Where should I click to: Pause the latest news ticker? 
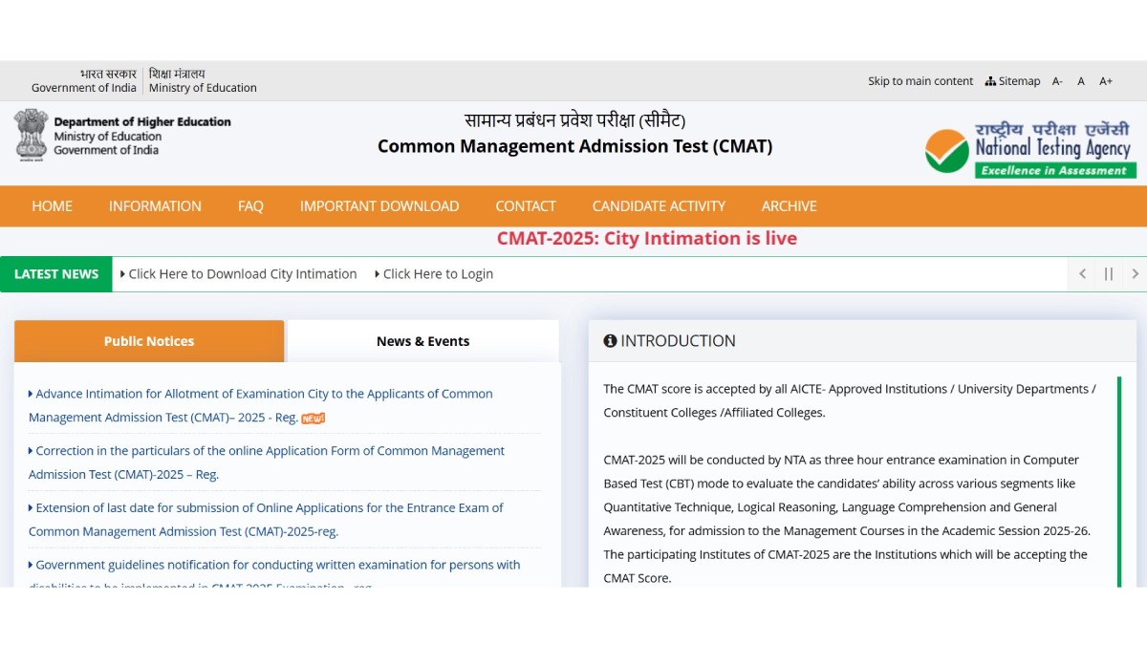tap(1109, 274)
